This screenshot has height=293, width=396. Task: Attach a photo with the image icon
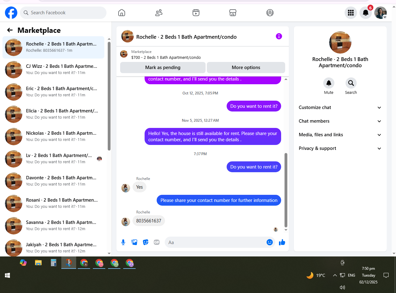(x=134, y=242)
